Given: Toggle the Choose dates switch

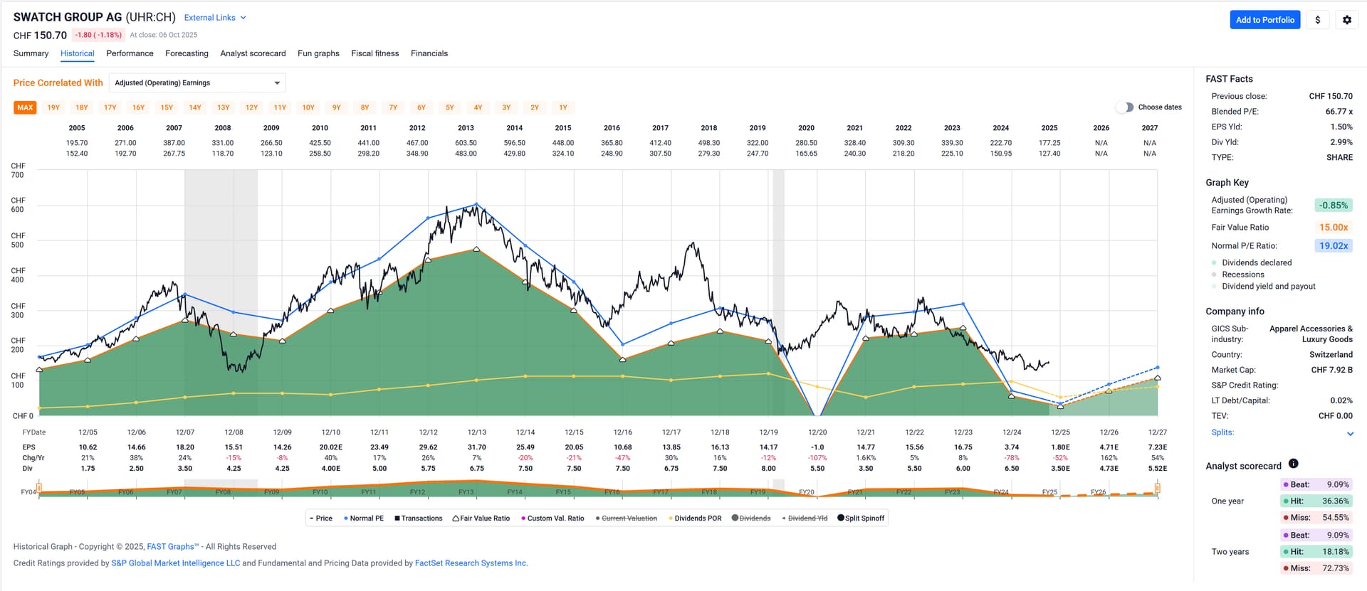Looking at the screenshot, I should (x=1124, y=107).
